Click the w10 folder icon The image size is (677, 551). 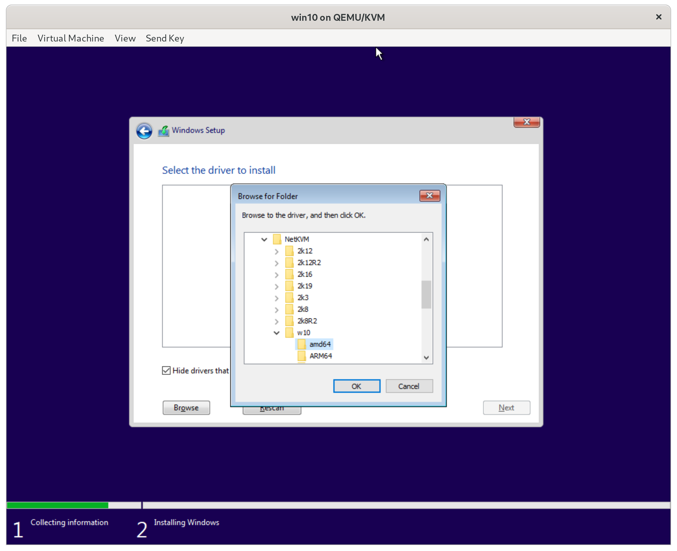(289, 333)
